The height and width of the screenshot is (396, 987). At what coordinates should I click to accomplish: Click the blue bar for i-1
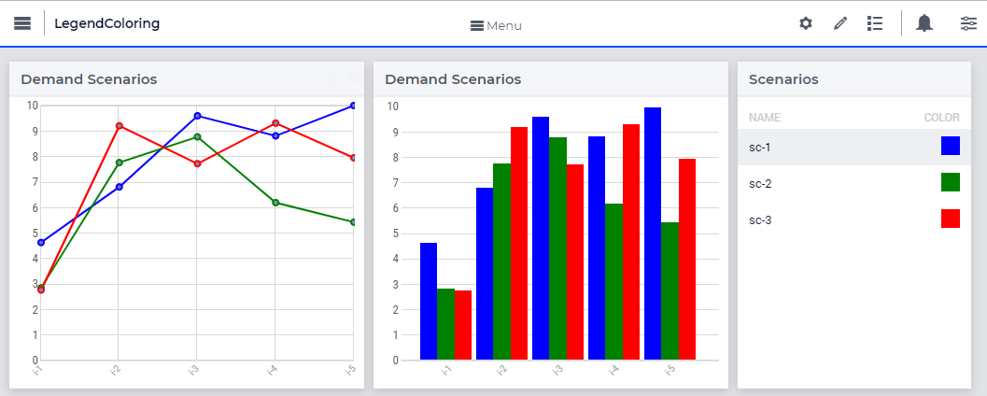429,302
